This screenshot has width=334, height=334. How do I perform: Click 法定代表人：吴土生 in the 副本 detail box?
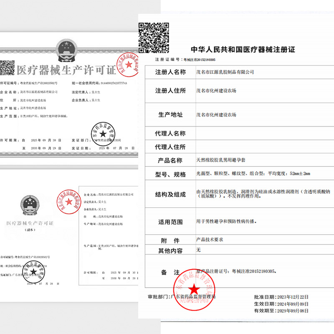pyautogui.click(x=95, y=202)
